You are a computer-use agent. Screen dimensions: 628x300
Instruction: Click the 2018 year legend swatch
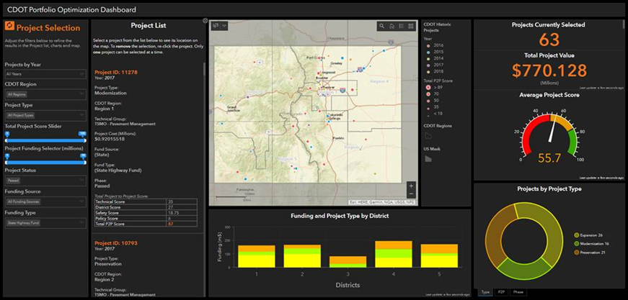coord(428,71)
